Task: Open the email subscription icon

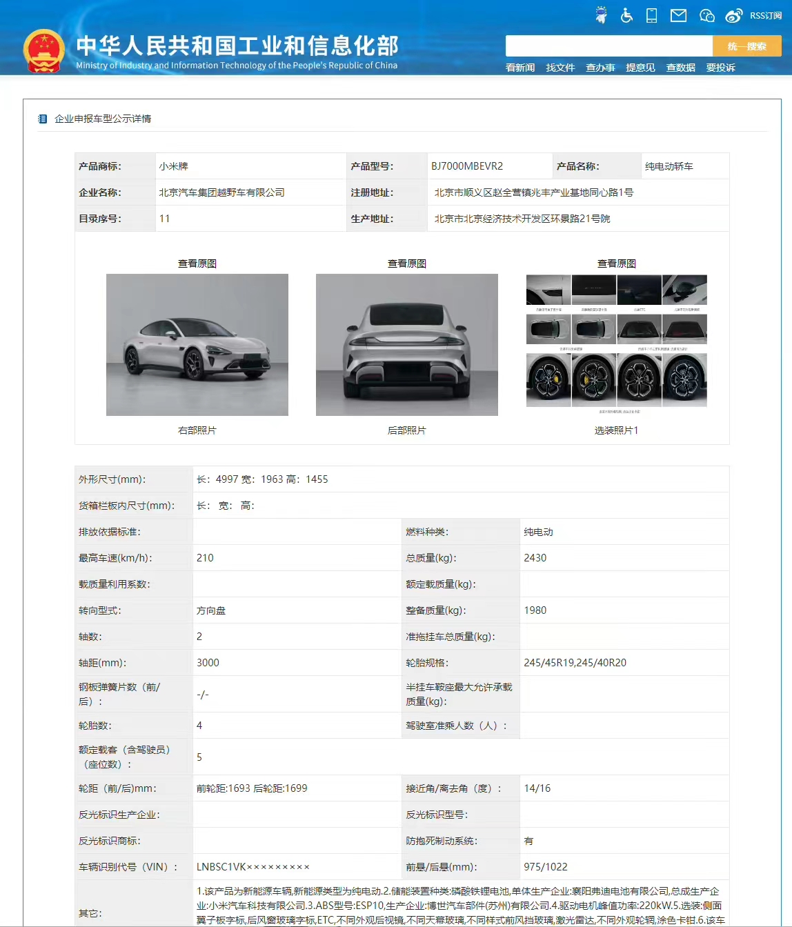Action: 678,15
